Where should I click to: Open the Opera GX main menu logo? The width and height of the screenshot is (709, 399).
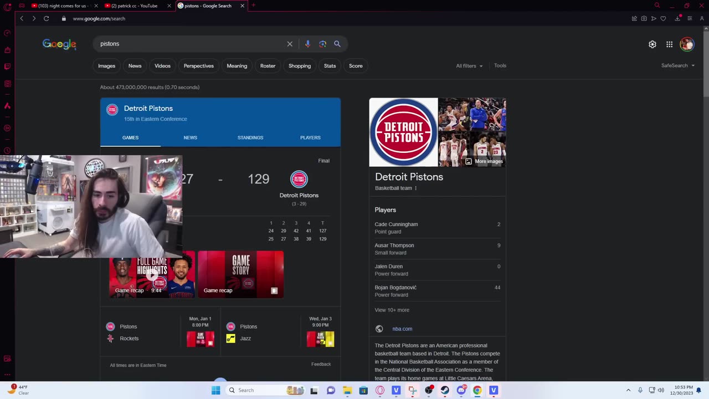(7, 7)
